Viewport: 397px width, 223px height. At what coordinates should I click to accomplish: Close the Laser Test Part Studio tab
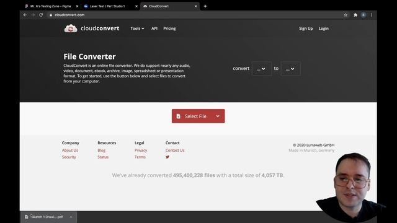coord(136,6)
